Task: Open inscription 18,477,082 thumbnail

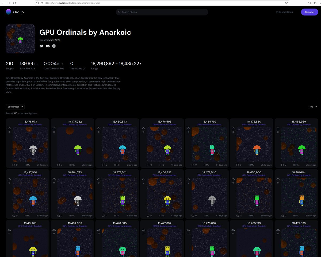Action: [75, 145]
